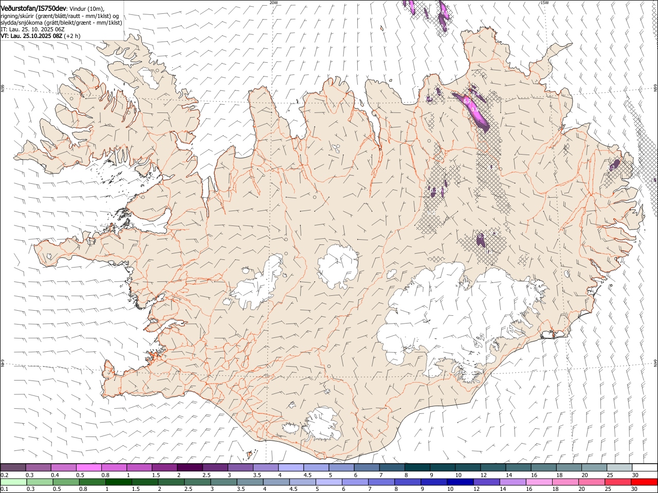This screenshot has height=493, width=658.
Task: Click the upper legend swatch labeled 0.2
Action: coord(13,467)
